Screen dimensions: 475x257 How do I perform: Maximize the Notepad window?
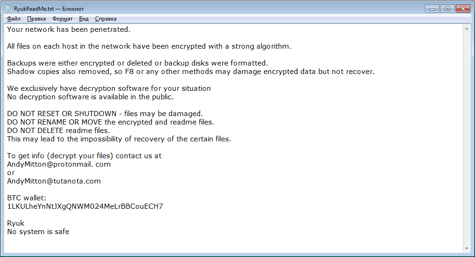tap(447, 8)
